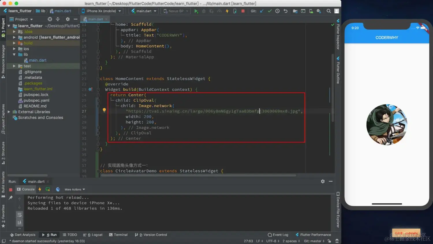Screen dimensions: 433x244
Task: Click the LF line separator setting
Action: [260, 241]
